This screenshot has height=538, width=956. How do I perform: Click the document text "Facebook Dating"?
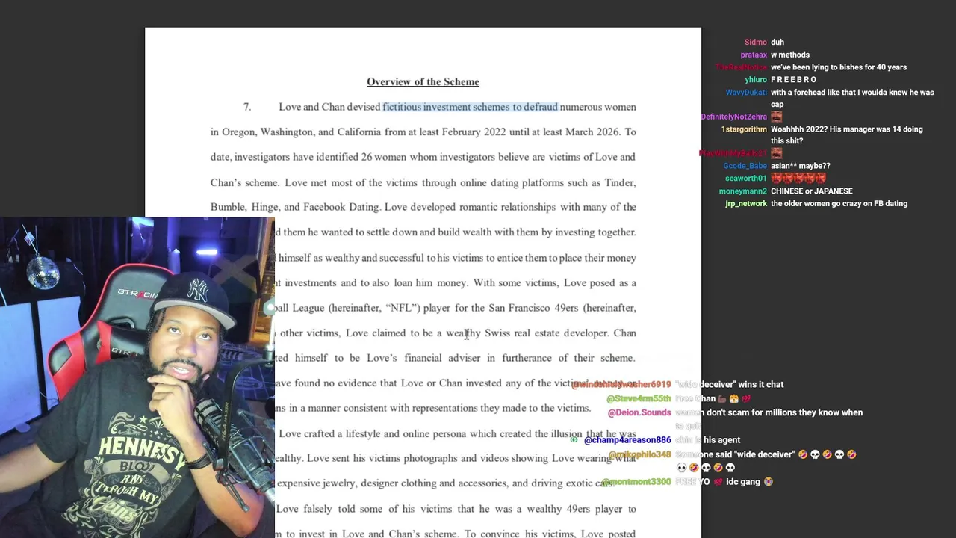click(341, 208)
